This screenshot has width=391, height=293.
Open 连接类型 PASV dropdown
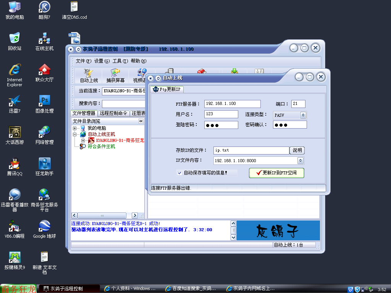(x=303, y=115)
